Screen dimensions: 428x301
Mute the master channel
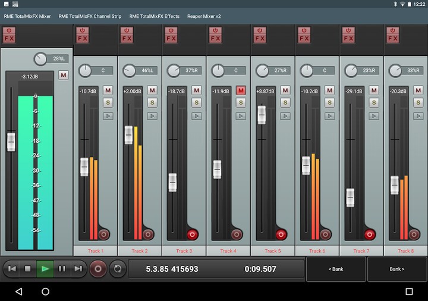64,75
